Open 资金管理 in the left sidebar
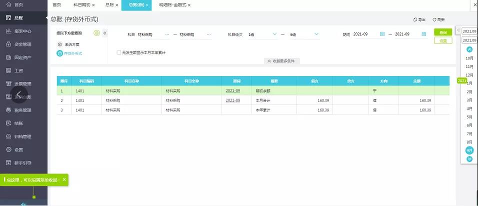The image size is (478, 206). coord(22,44)
